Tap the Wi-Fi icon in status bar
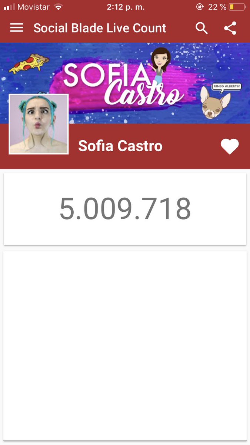The image size is (250, 445). coord(58,7)
